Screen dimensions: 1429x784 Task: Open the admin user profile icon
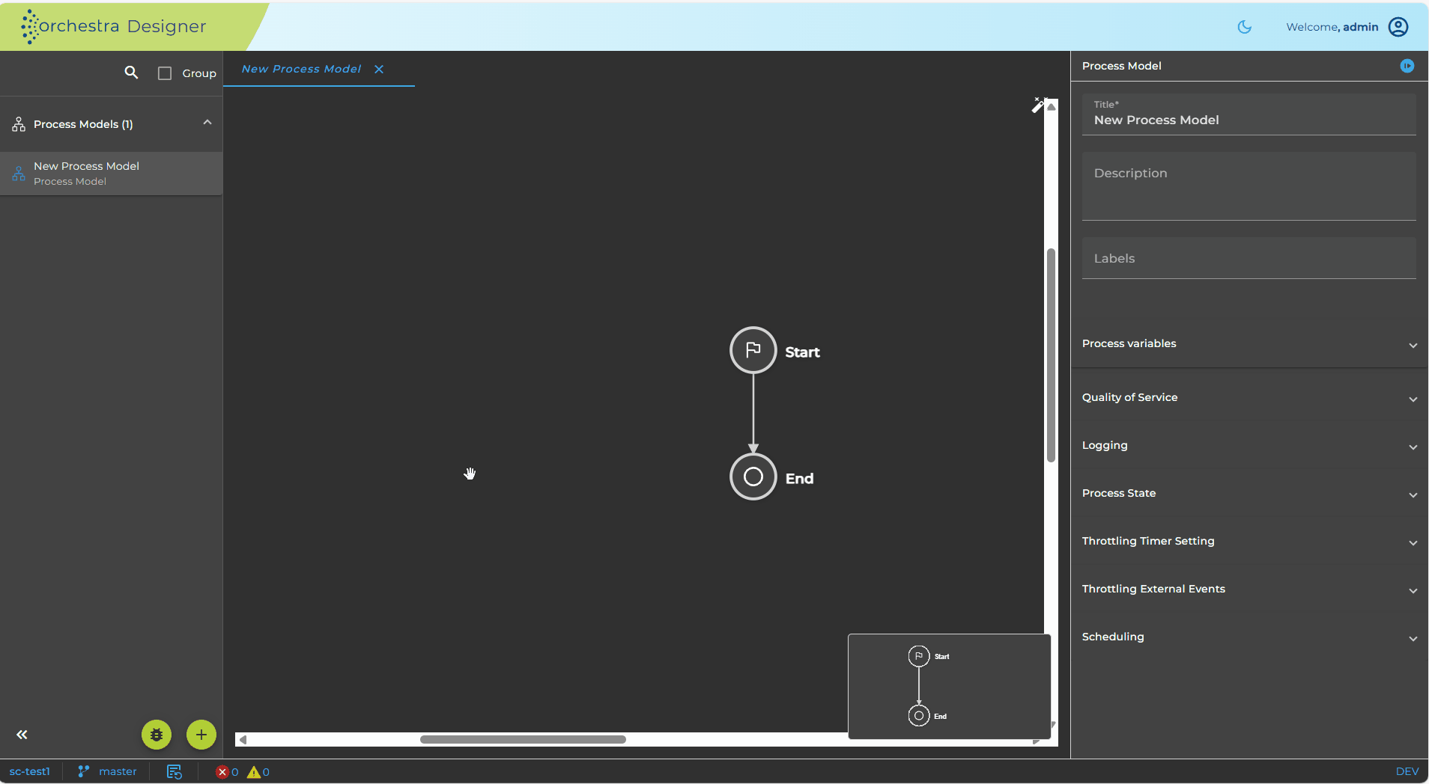(1398, 27)
